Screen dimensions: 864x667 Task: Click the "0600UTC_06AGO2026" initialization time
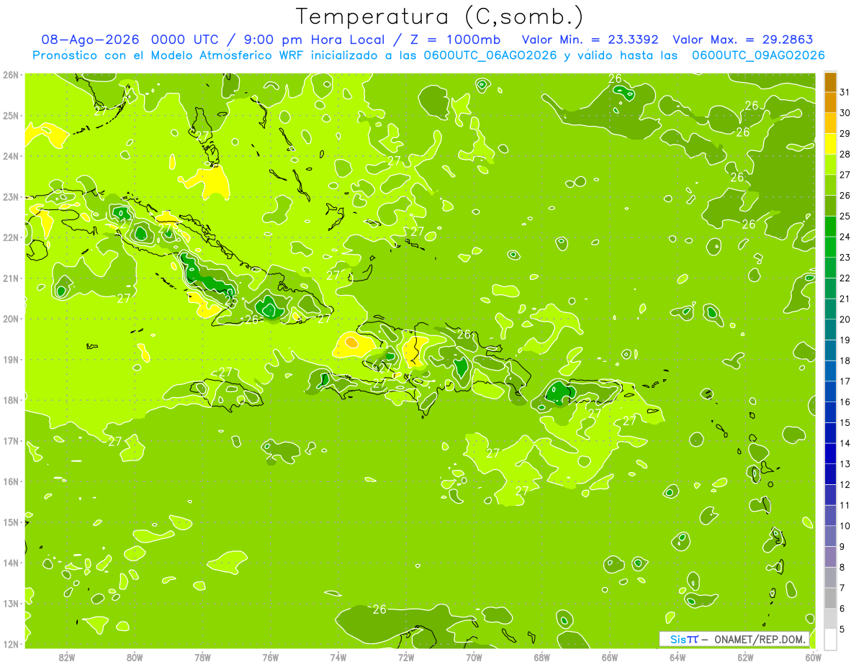coord(490,55)
